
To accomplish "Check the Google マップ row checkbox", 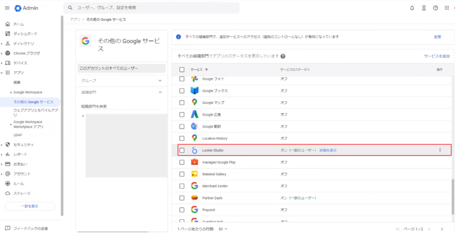I will pyautogui.click(x=182, y=102).
